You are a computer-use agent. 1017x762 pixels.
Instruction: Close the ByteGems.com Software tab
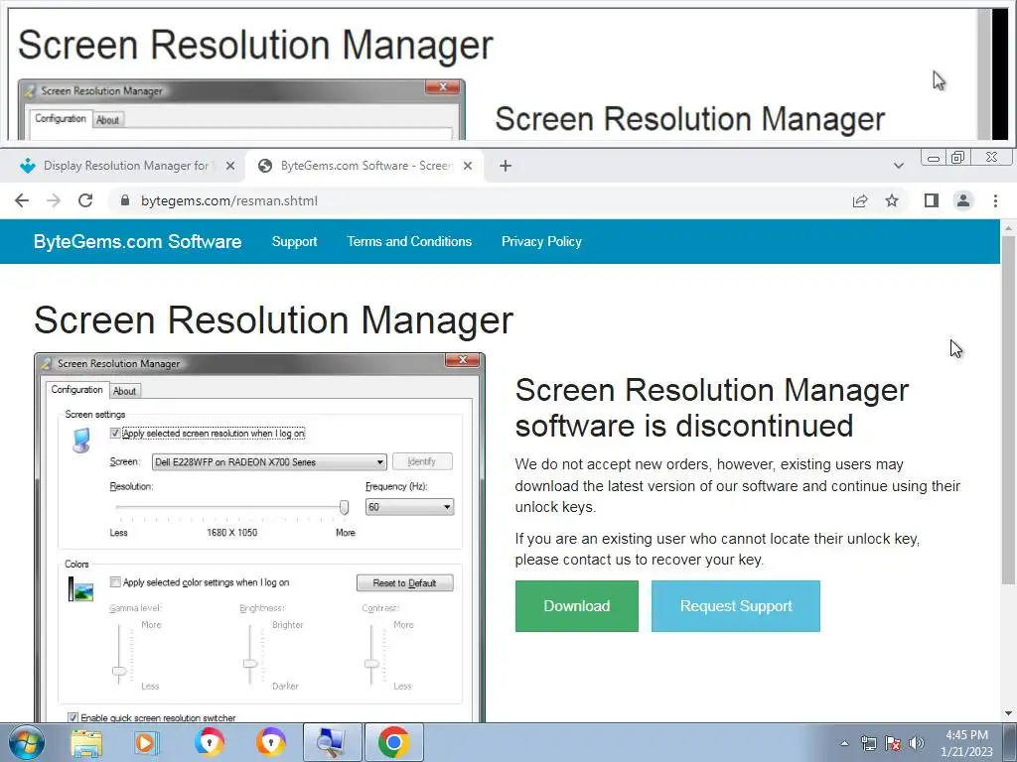tap(467, 166)
